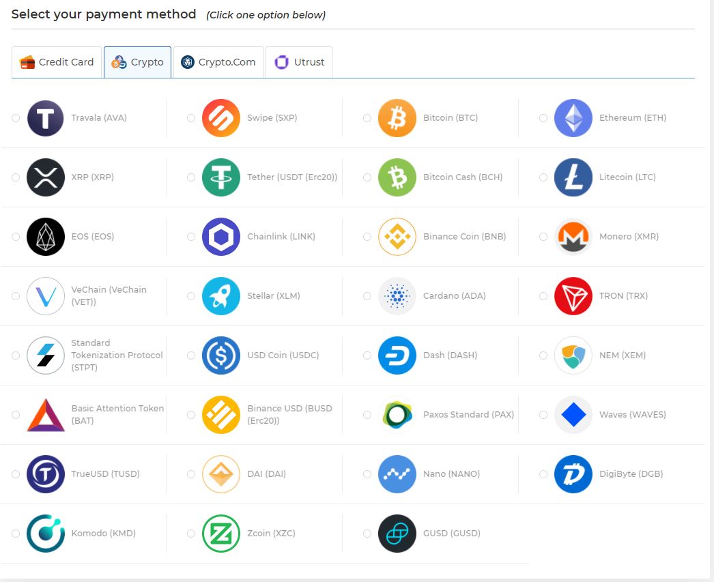714x582 pixels.
Task: Click the "Zcoin (XZC)" label
Action: [271, 533]
